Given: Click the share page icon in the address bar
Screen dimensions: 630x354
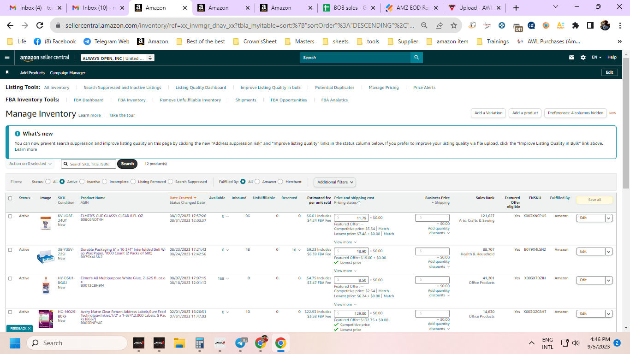Looking at the screenshot, I should tap(439, 25).
